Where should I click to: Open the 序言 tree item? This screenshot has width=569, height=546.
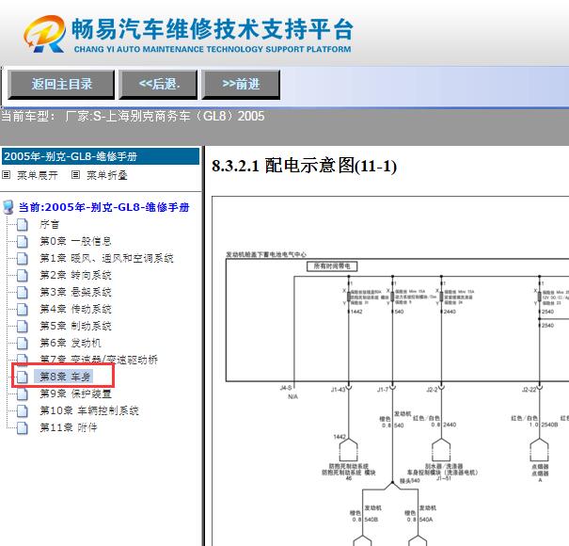click(49, 224)
